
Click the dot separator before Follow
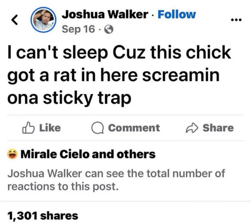[x=154, y=15]
